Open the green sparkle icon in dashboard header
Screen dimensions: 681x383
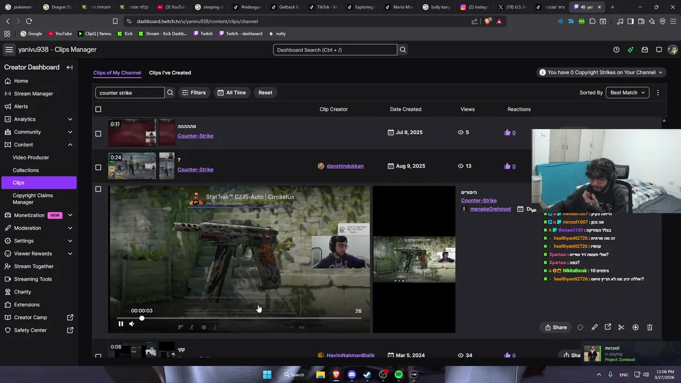(630, 49)
